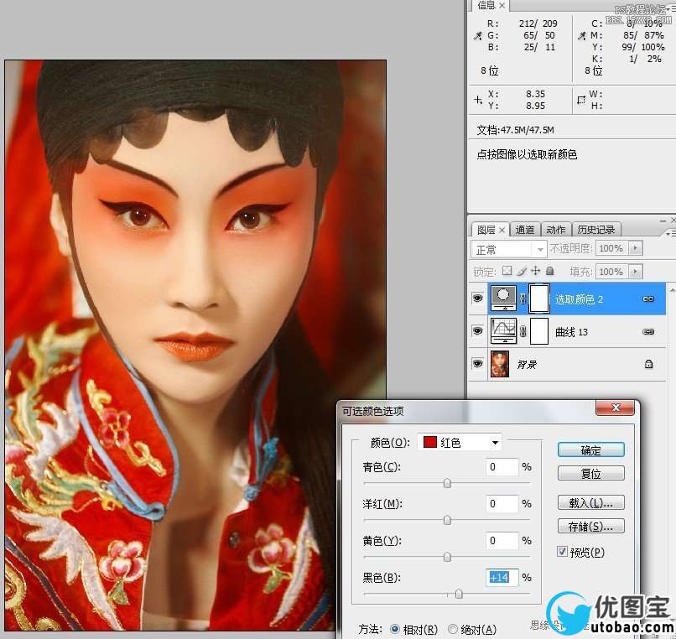Click the 载入(L)... button
The height and width of the screenshot is (639, 676).
point(590,503)
